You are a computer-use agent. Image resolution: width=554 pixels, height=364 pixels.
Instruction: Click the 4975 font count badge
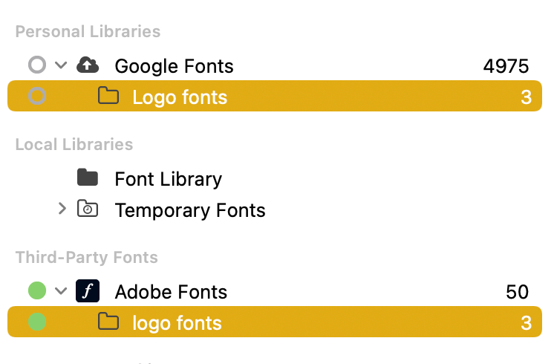coord(506,66)
